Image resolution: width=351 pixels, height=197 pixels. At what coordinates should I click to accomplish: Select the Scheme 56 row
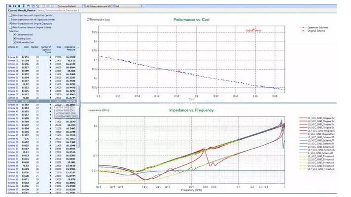coord(42,165)
